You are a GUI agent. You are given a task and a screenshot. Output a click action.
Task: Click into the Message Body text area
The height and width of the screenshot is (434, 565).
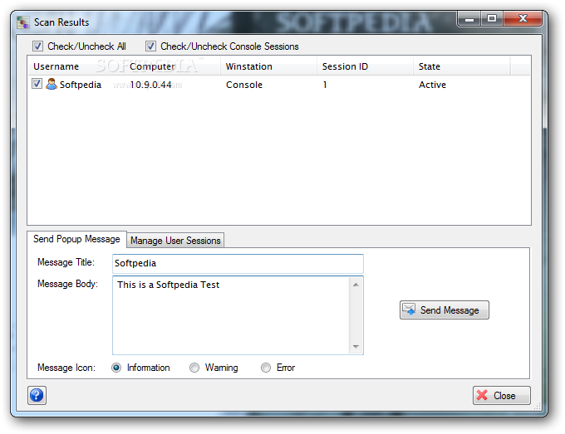tap(231, 315)
